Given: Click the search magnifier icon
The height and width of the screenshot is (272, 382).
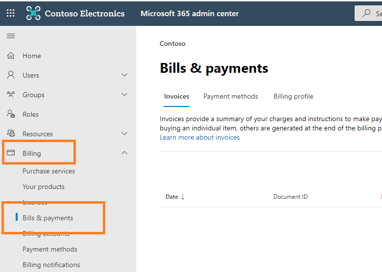Looking at the screenshot, I should [366, 13].
